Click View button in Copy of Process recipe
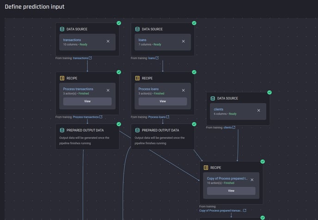The height and width of the screenshot is (220, 318). point(231,190)
